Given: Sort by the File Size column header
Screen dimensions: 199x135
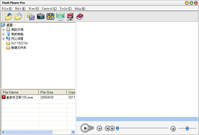Looking at the screenshot, I should (x=53, y=92).
